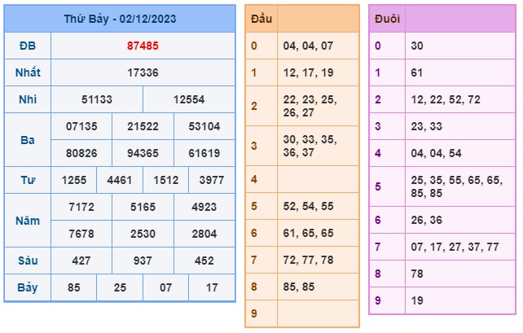The height and width of the screenshot is (333, 523).
Task: Click Tư prize number 4461
Action: [120, 180]
